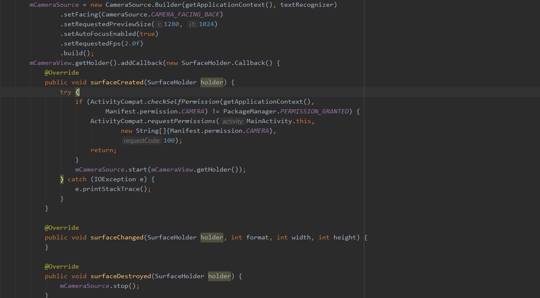The height and width of the screenshot is (298, 540).
Task: Click the 100 request code value
Action: [x=169, y=140]
